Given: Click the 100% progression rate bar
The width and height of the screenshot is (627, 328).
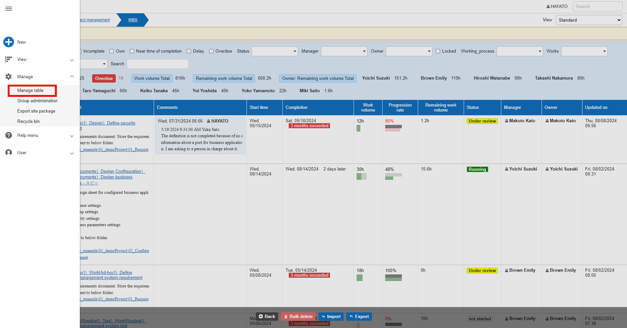Looking at the screenshot, I should tap(393, 278).
